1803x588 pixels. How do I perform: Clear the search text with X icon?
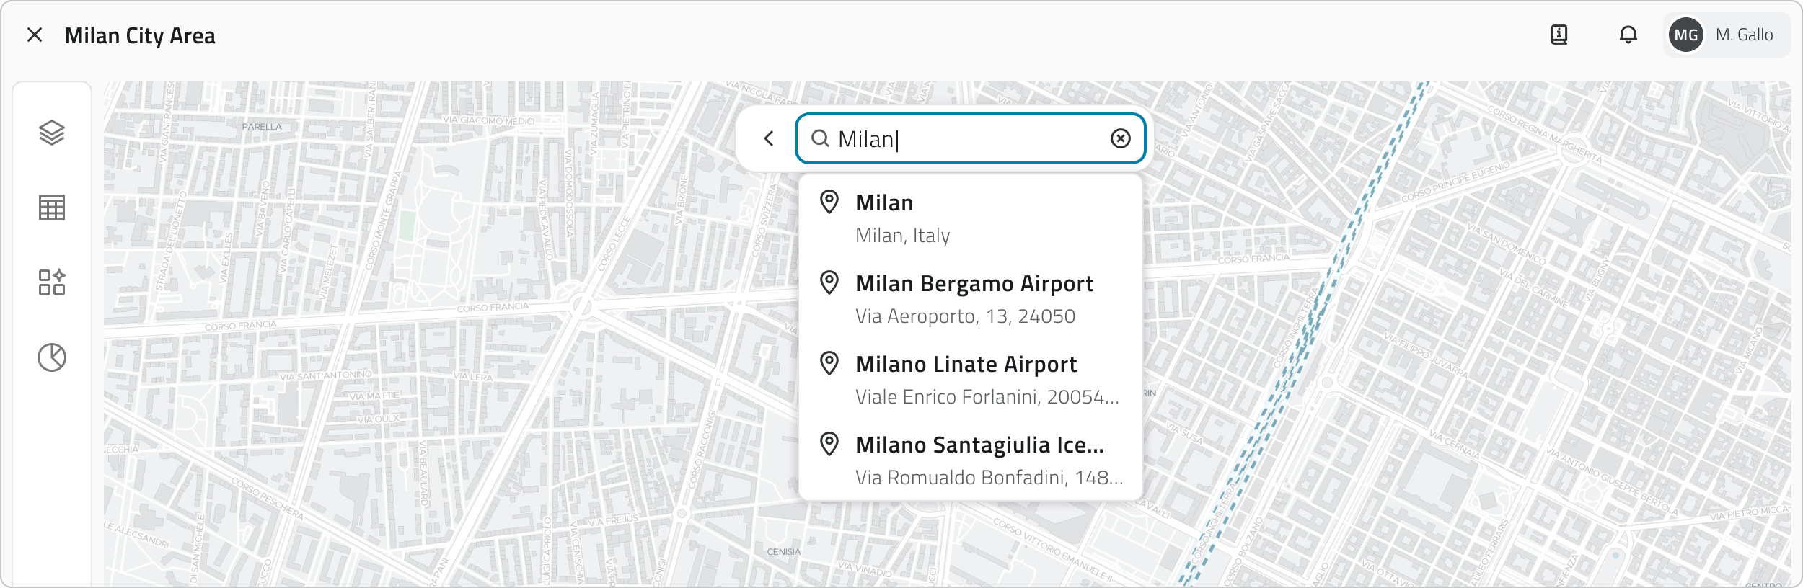[1120, 138]
